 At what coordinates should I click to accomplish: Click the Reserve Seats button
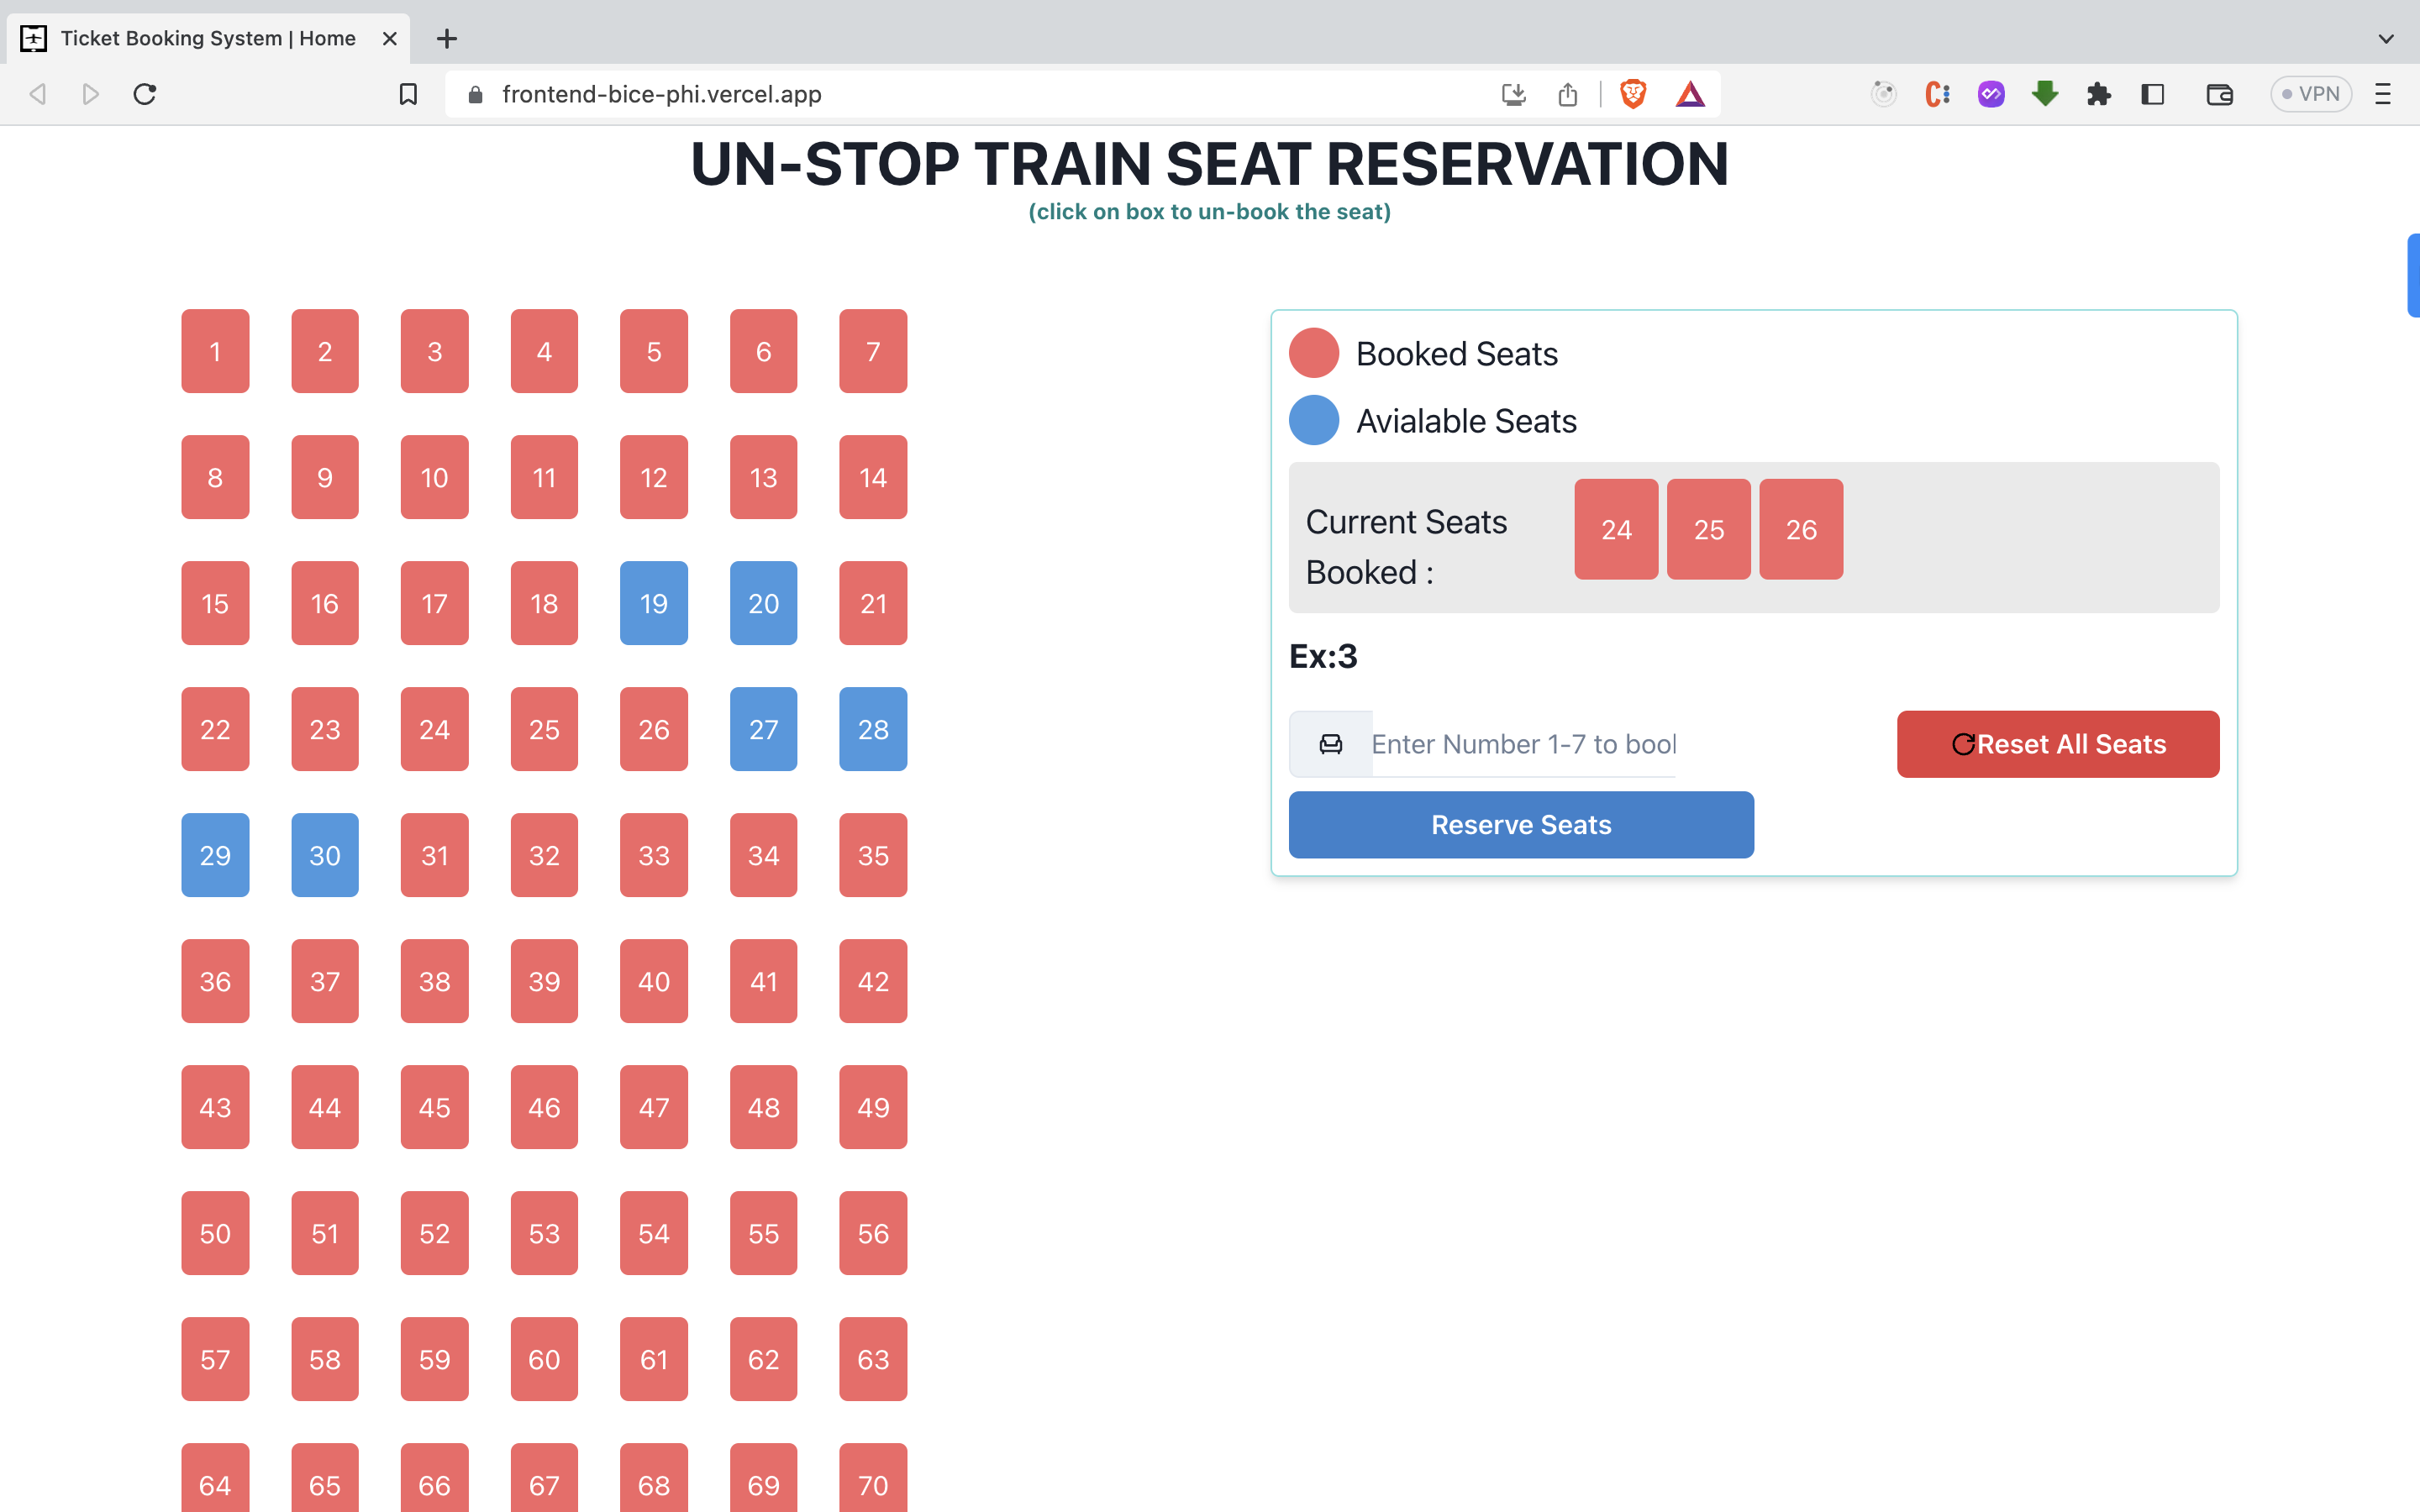(x=1520, y=824)
